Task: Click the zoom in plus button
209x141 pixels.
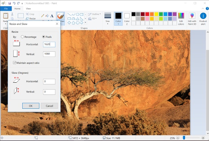Action: point(203,138)
